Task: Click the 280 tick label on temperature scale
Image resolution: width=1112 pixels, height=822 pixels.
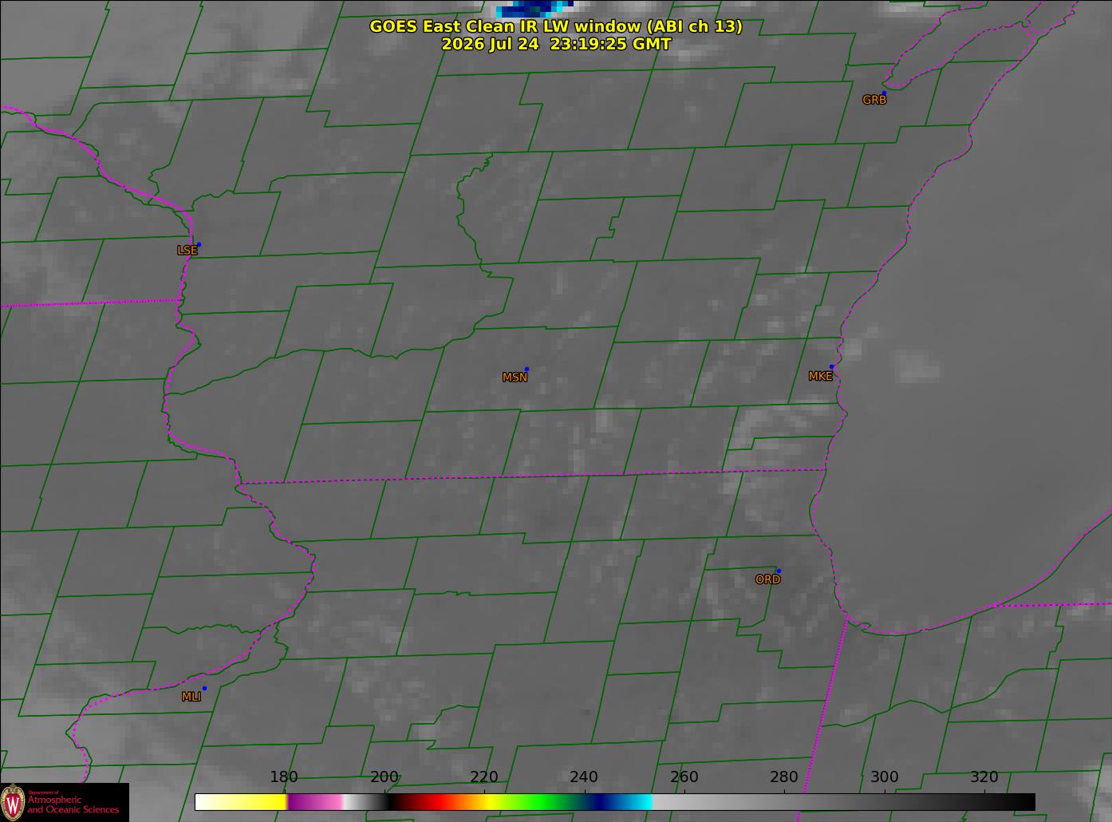Action: 784,777
